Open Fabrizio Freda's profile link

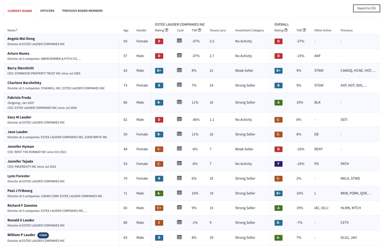[x=19, y=97]
